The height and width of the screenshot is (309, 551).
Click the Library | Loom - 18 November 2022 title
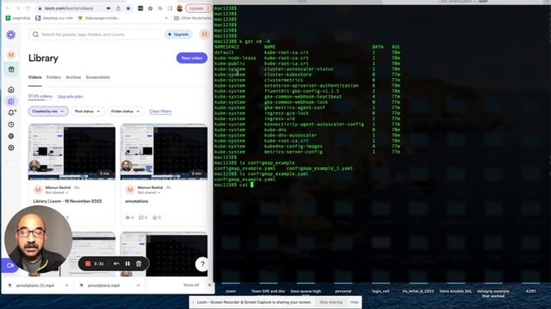[67, 202]
